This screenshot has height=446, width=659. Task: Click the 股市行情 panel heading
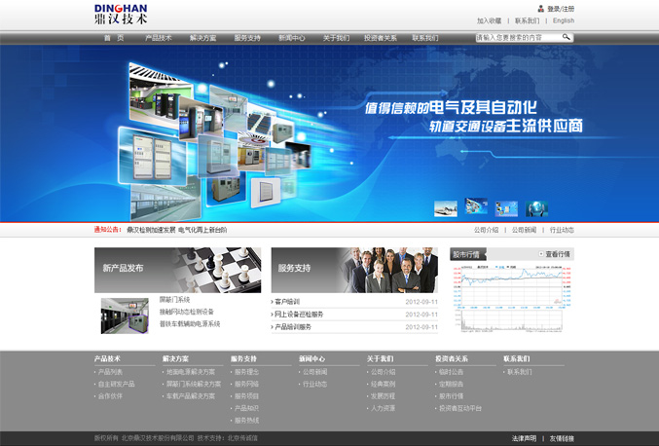click(x=466, y=254)
